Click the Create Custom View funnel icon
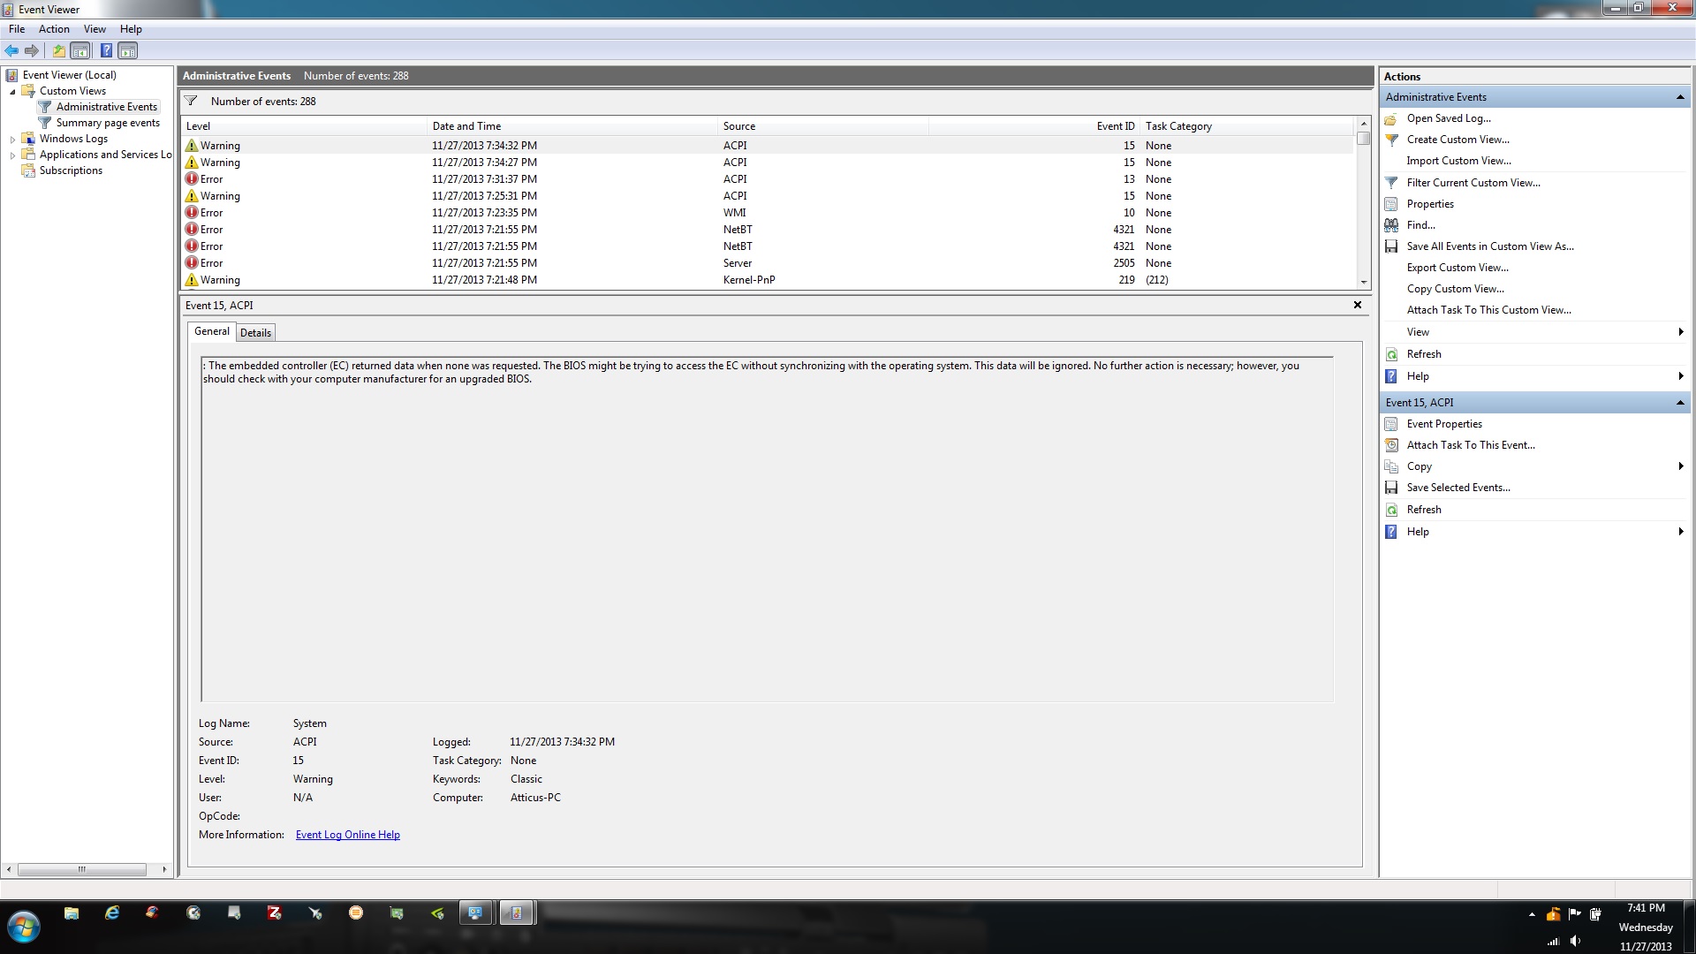The width and height of the screenshot is (1696, 954). [1391, 140]
